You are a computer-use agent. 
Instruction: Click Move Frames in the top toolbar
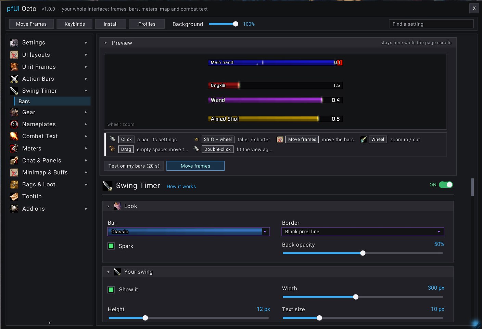31,24
